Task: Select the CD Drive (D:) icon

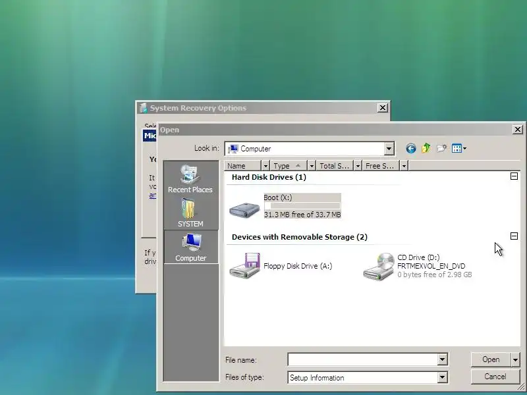Action: [379, 266]
